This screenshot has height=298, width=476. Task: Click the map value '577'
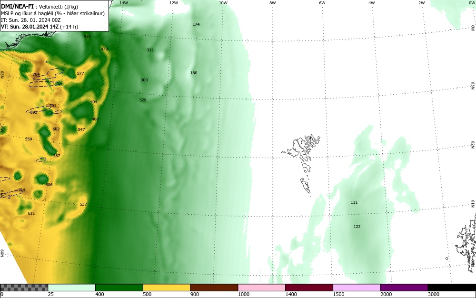coord(80,73)
